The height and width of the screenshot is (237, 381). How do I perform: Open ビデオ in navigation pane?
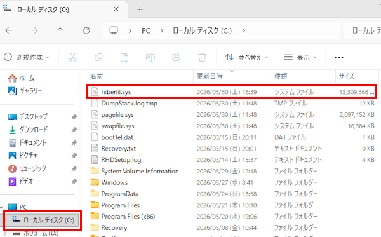tap(20, 181)
